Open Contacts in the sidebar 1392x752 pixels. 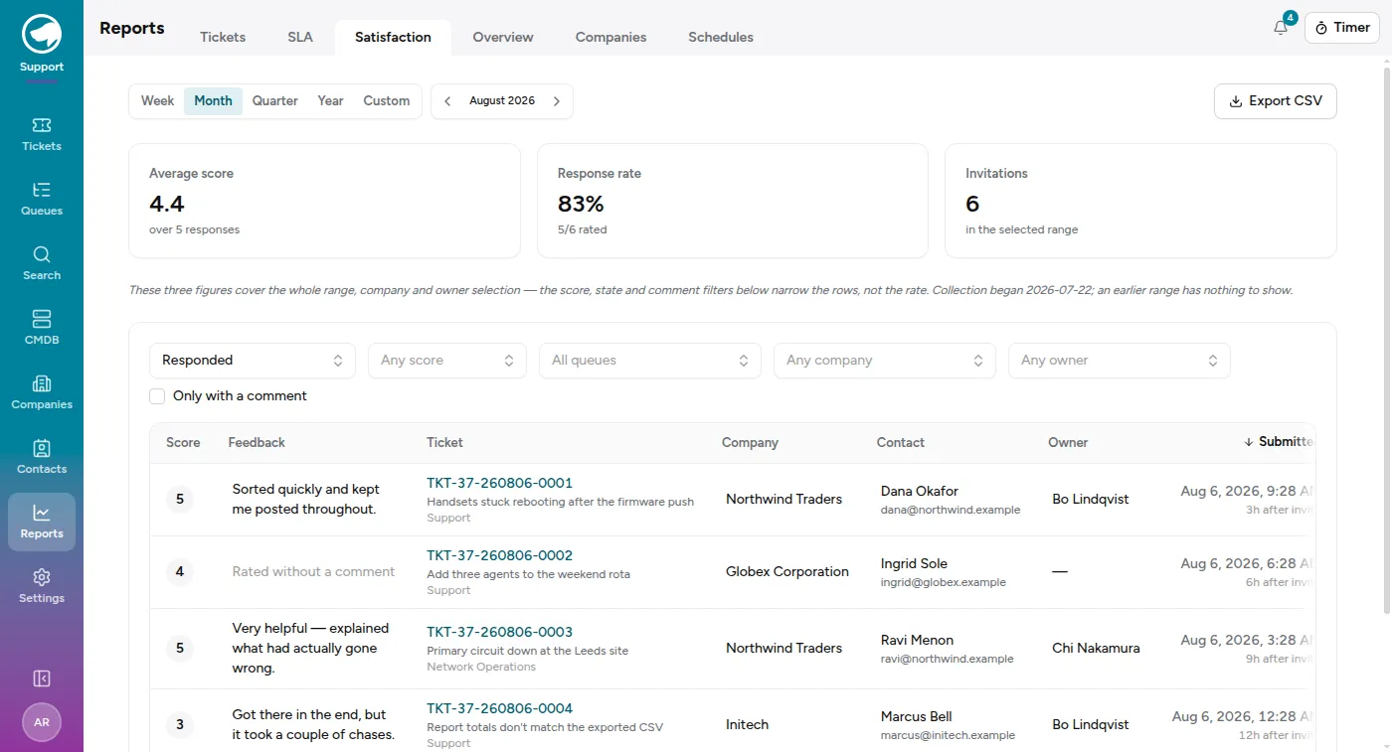point(42,458)
